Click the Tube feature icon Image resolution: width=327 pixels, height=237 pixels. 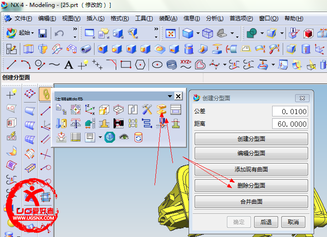pyautogui.click(x=86, y=49)
